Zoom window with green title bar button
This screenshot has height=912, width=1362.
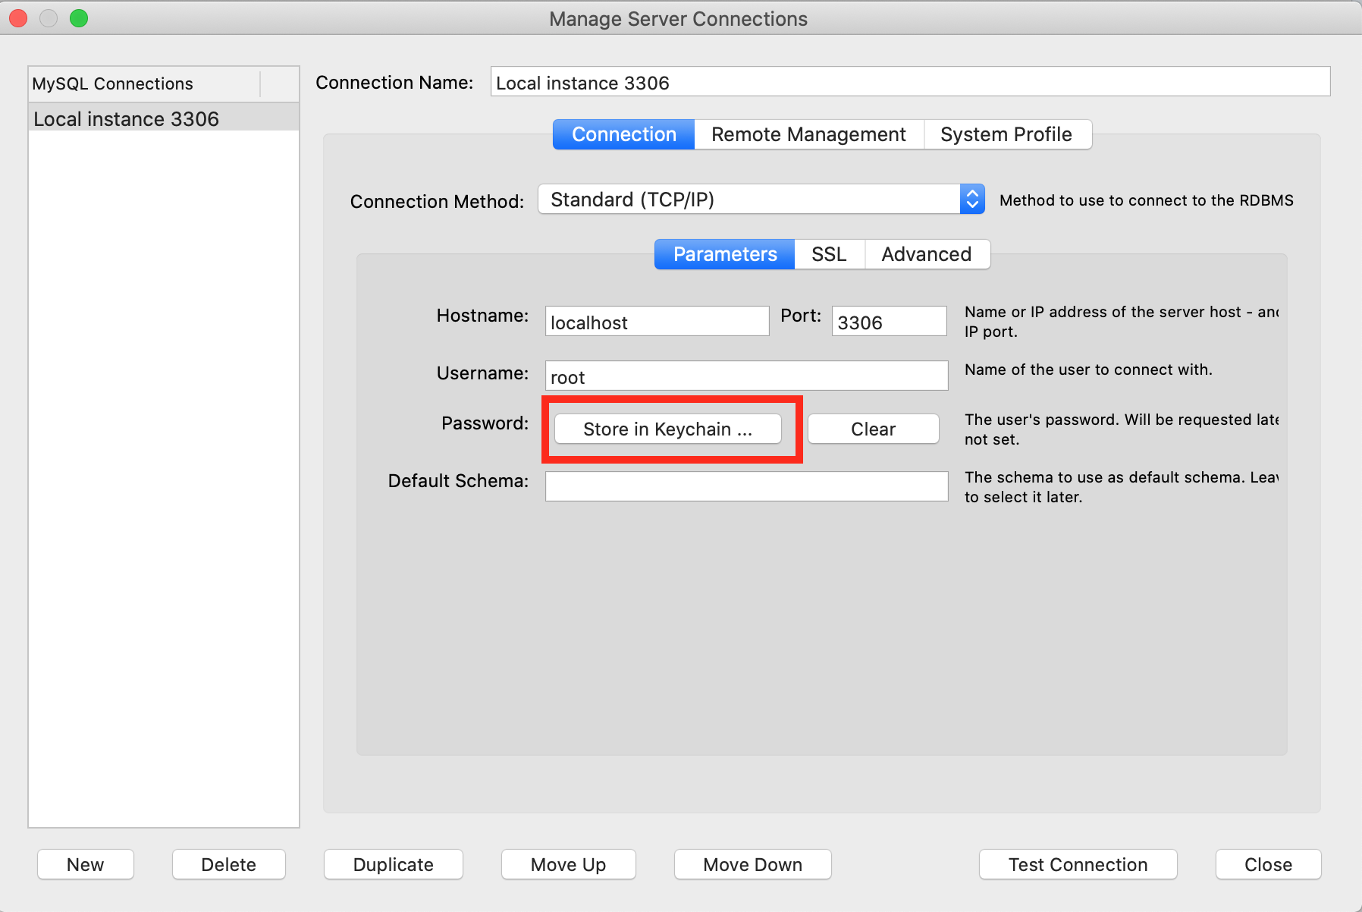[79, 18]
